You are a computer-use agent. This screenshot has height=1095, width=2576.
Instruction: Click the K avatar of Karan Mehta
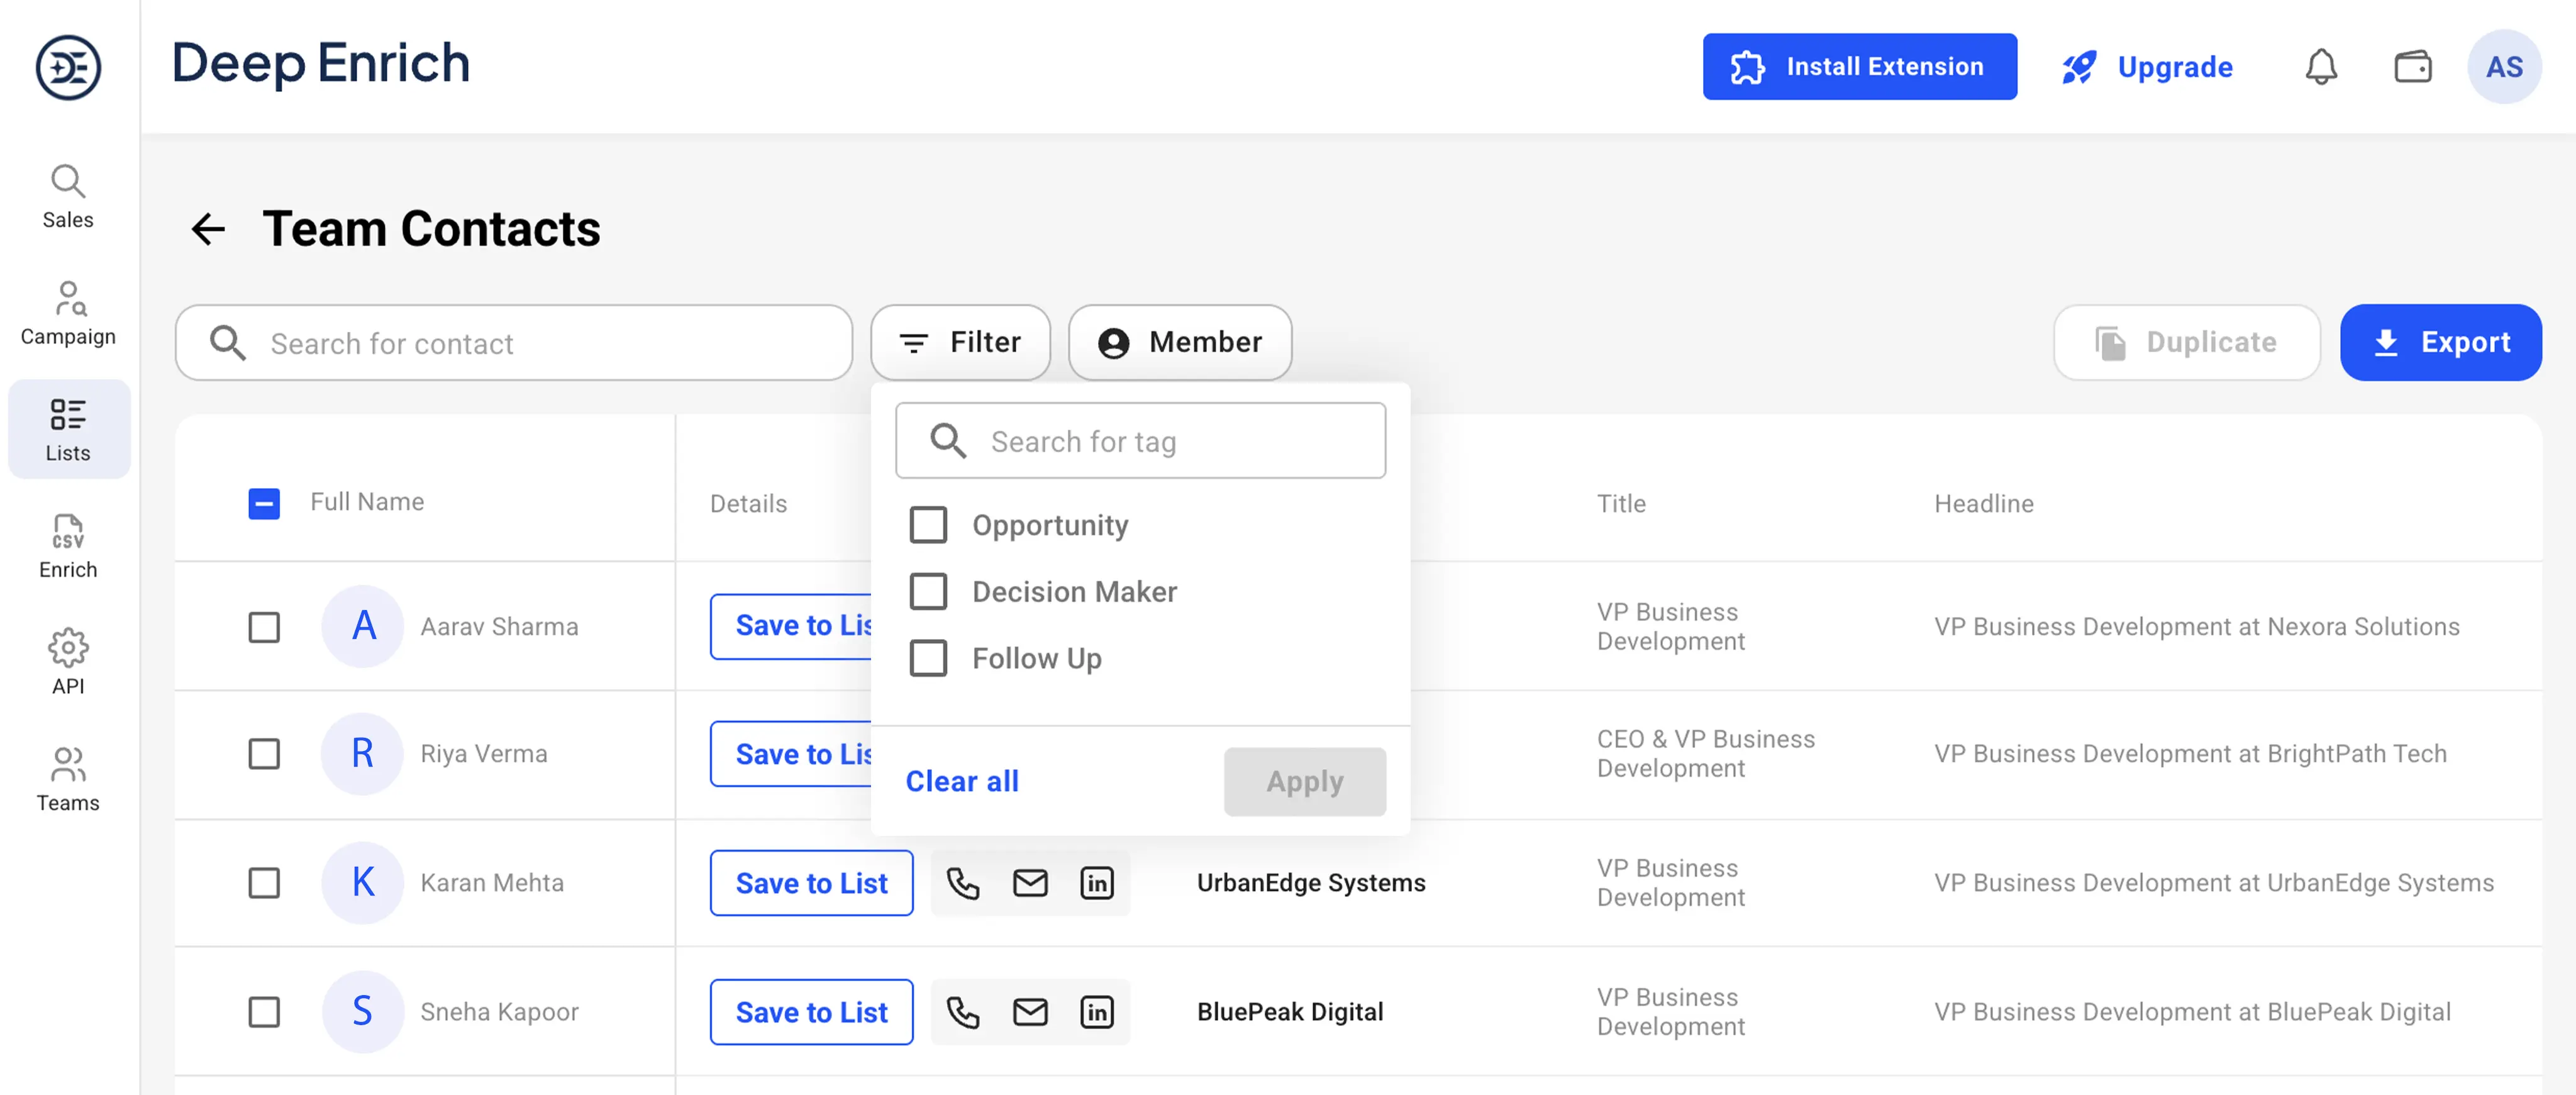(362, 883)
